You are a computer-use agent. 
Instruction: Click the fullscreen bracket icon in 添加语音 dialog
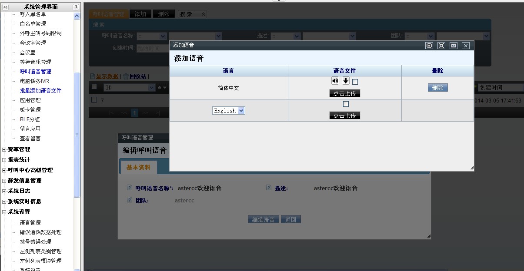pyautogui.click(x=441, y=46)
